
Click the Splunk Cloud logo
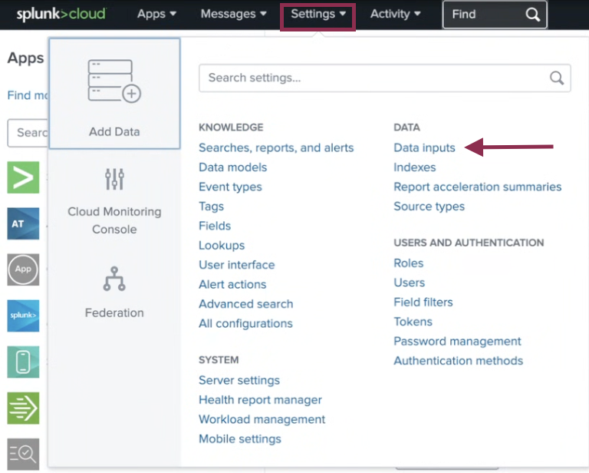tap(61, 15)
